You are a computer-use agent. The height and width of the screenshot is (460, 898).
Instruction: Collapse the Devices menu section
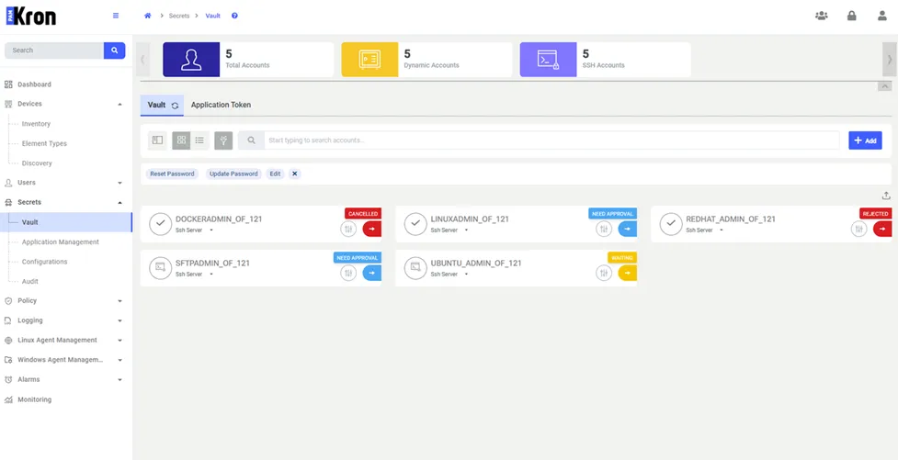pyautogui.click(x=119, y=104)
